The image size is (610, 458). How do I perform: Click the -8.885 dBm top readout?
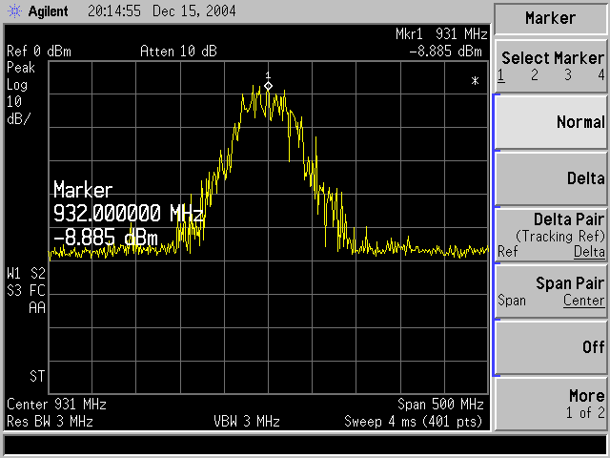click(445, 52)
